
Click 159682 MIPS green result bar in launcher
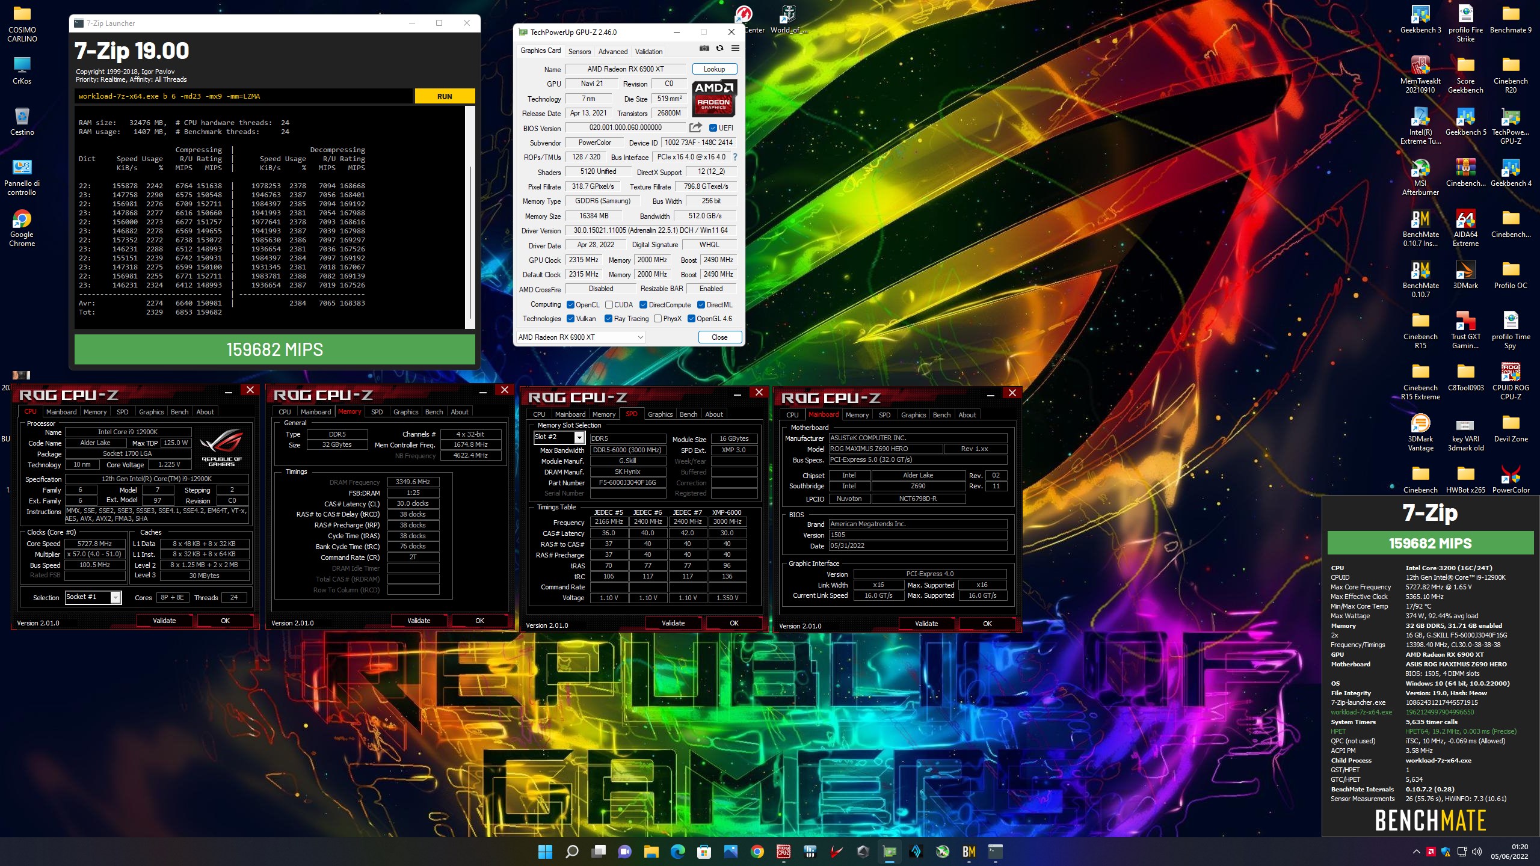pos(274,349)
